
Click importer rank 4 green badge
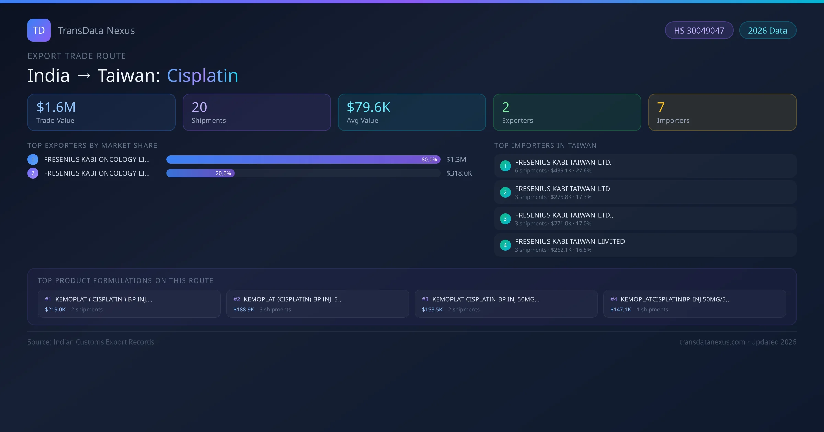click(505, 245)
